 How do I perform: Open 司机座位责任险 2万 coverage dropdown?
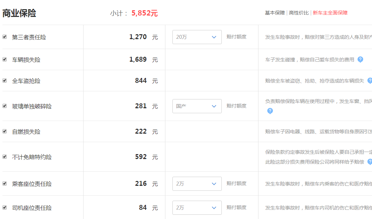point(197,208)
